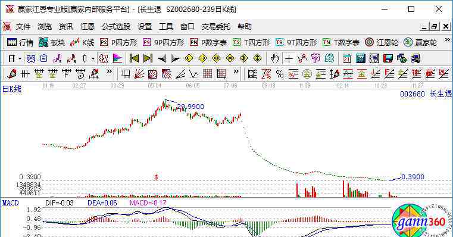Expand the main toolbar overflow chevron
453x237 pixels.
pos(448,40)
